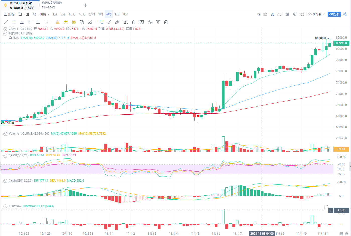The height and width of the screenshot is (236, 351).
Task: Collapse the 现货BTC ETF跟踪 row
Action: 5,33
